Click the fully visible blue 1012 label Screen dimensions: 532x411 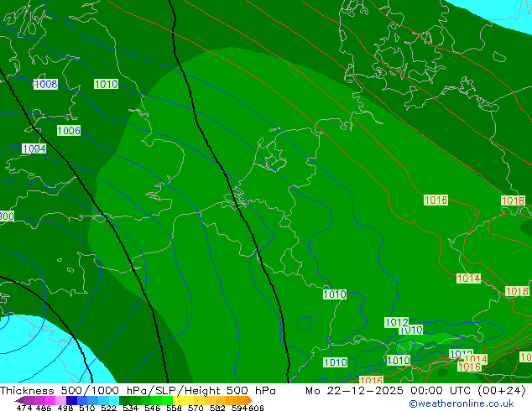click(397, 322)
